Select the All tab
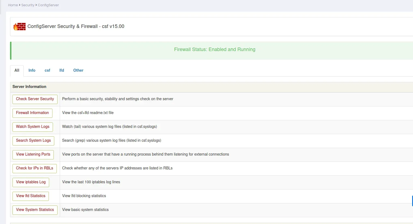Viewport: 413px width, 224px height. point(17,70)
